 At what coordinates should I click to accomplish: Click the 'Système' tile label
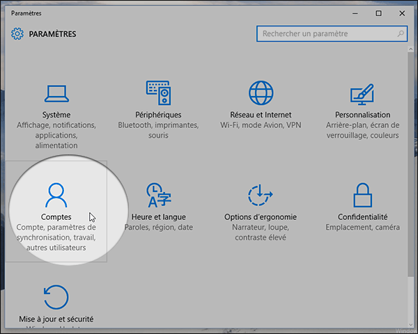point(56,115)
